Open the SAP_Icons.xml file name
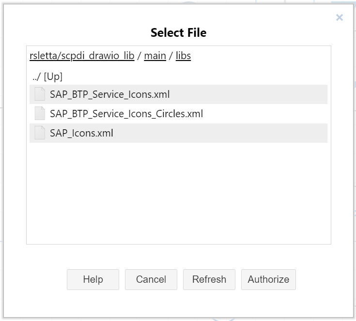This screenshot has height=321, width=356. coord(81,133)
